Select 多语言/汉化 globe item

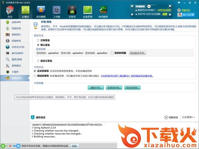pos(17,47)
